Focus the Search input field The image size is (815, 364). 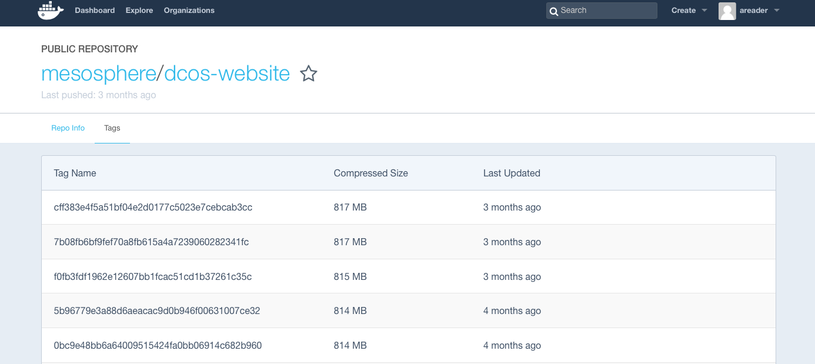click(602, 11)
